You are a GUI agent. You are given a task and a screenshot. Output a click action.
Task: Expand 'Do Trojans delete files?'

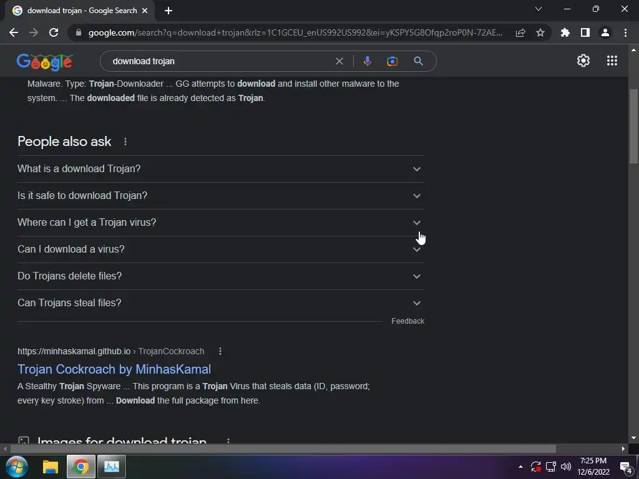(221, 276)
